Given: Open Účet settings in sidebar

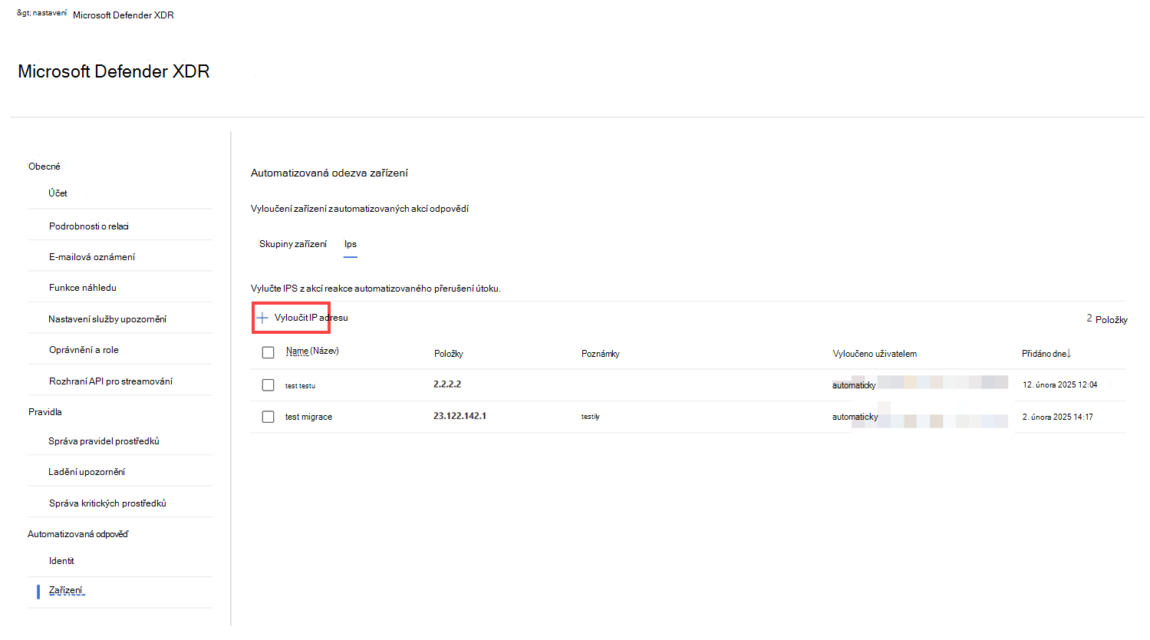Looking at the screenshot, I should click(58, 193).
